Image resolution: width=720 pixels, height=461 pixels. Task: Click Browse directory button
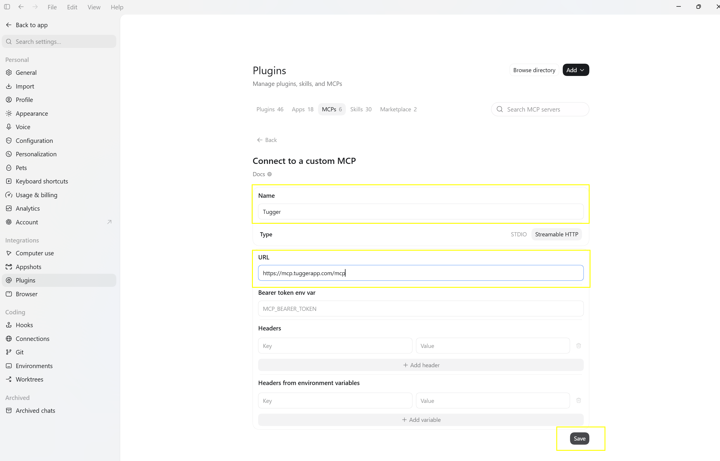pyautogui.click(x=534, y=70)
